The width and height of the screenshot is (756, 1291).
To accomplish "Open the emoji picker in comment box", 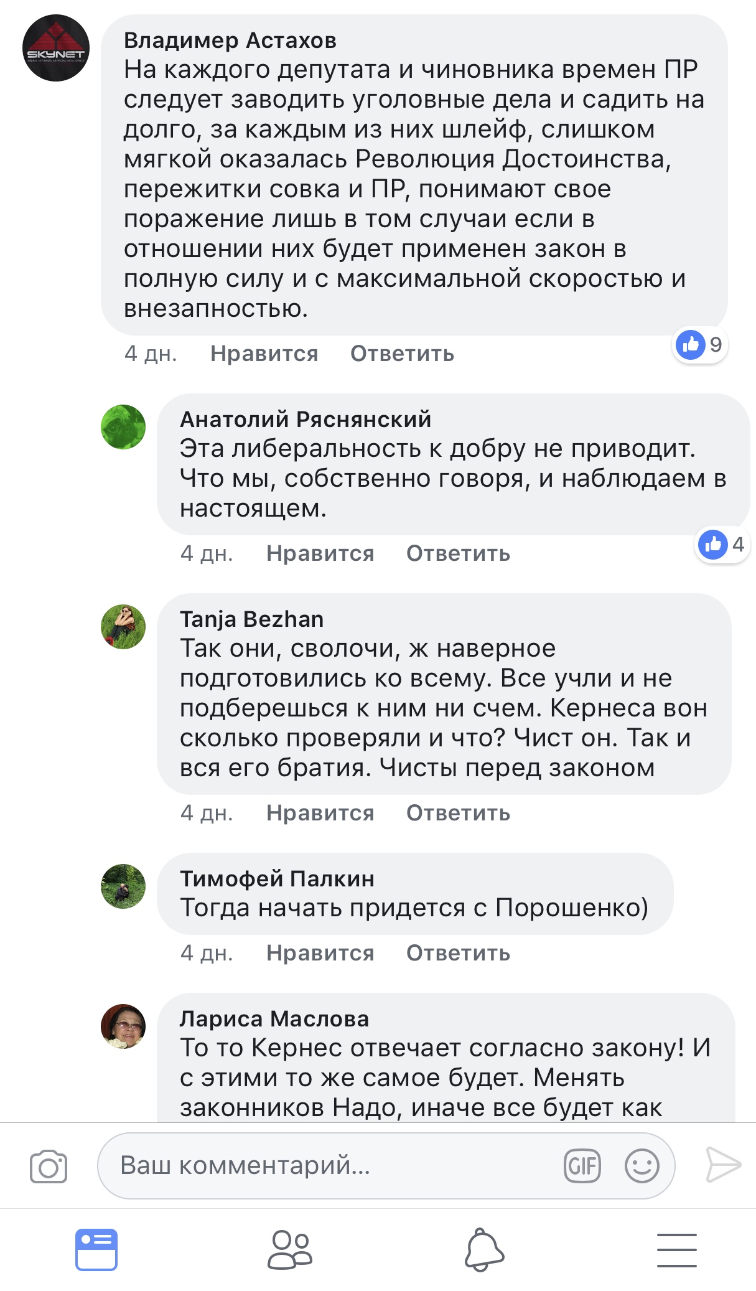I will [x=642, y=1166].
